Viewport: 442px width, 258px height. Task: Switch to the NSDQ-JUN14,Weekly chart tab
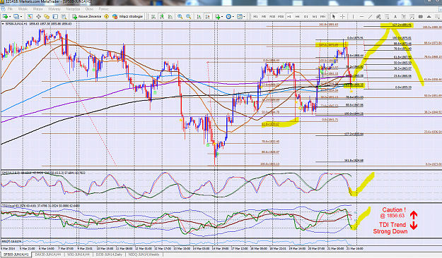(144, 254)
